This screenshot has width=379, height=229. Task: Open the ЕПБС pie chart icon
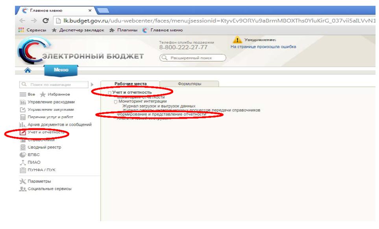(23, 155)
